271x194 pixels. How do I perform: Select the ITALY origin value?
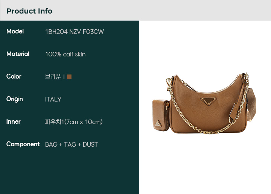pos(53,99)
